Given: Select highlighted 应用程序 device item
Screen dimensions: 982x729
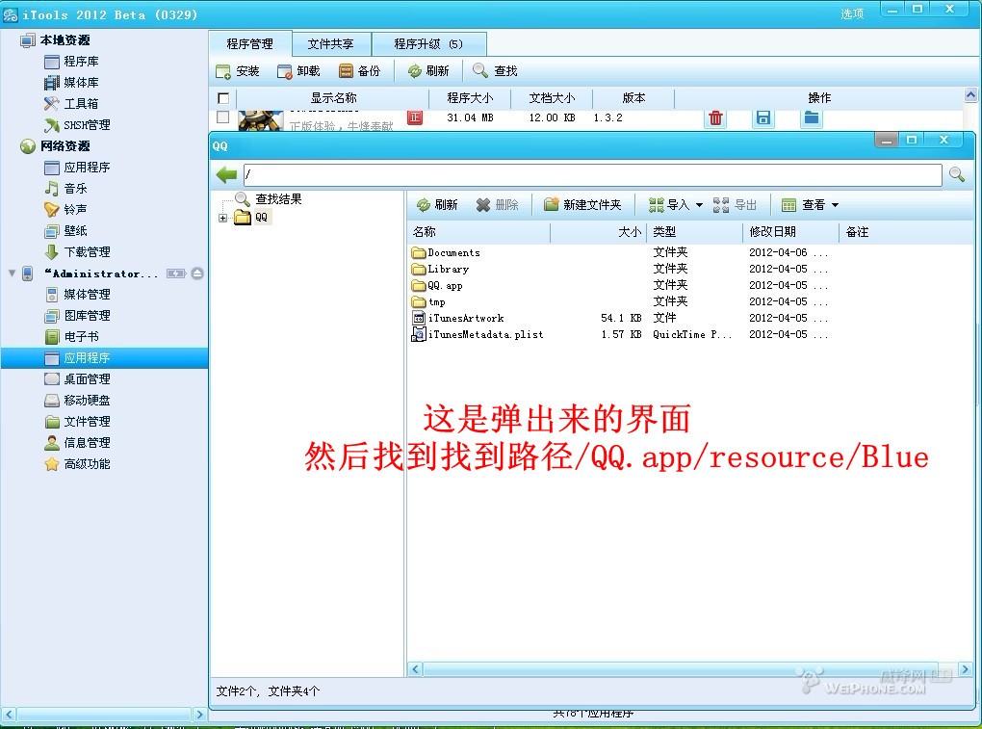Looking at the screenshot, I should [x=104, y=358].
